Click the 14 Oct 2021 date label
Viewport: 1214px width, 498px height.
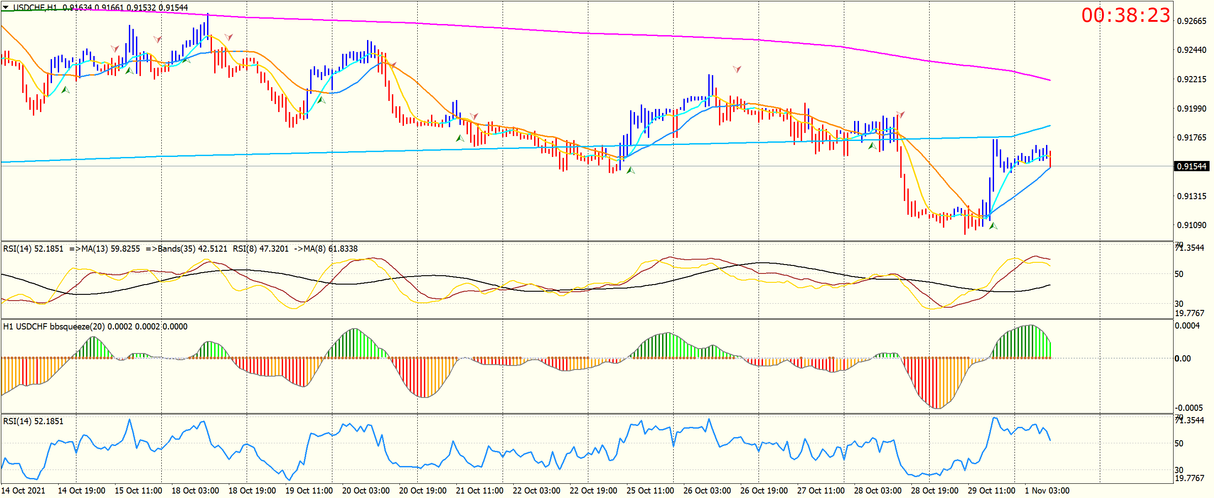point(24,490)
